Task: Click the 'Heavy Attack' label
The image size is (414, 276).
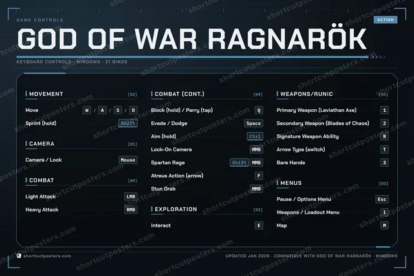Action: pos(42,210)
